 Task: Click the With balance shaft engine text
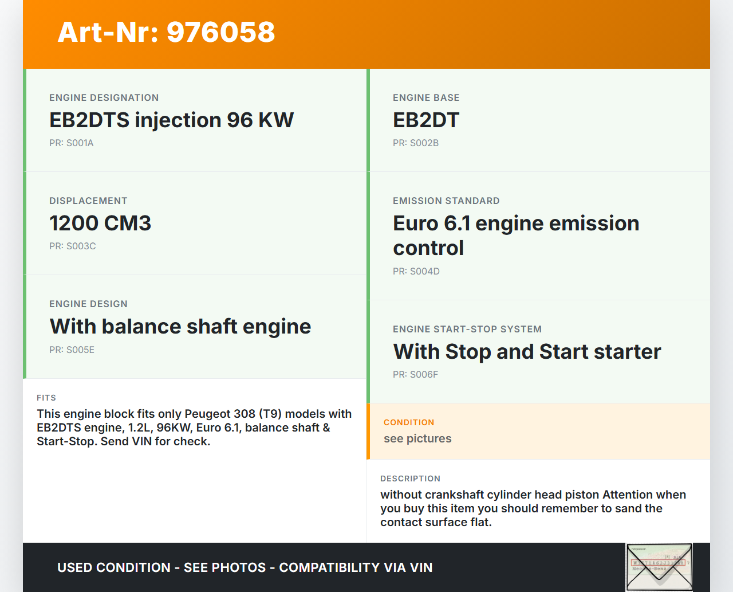tap(180, 327)
